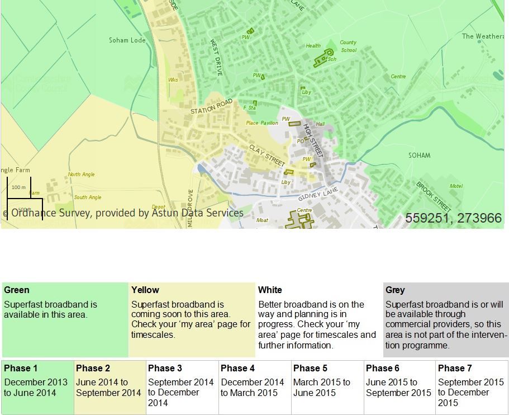Click the Yellow legend color box
The height and width of the screenshot is (415, 509).
(x=192, y=320)
